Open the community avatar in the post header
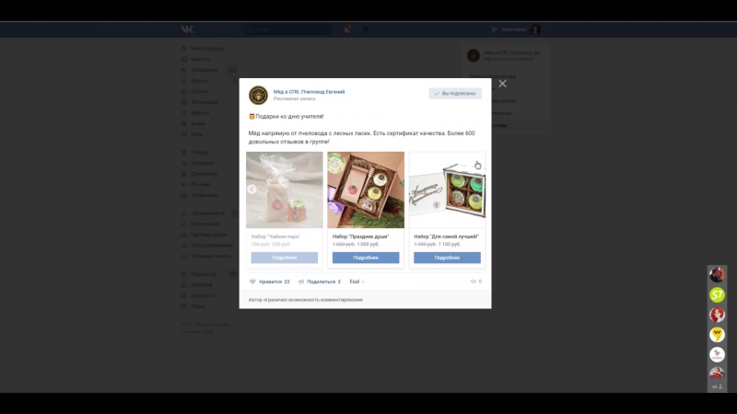 (x=258, y=96)
